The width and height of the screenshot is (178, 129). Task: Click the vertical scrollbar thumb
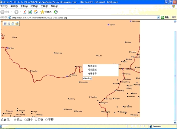pyautogui.click(x=175, y=76)
